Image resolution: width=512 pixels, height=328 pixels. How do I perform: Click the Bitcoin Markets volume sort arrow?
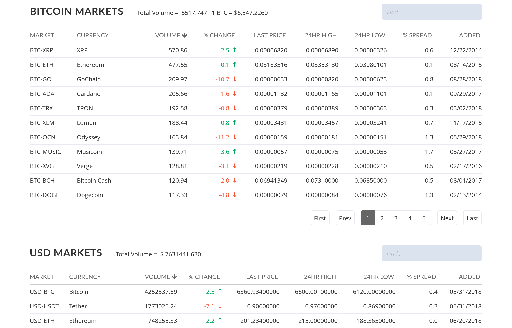[x=185, y=35]
